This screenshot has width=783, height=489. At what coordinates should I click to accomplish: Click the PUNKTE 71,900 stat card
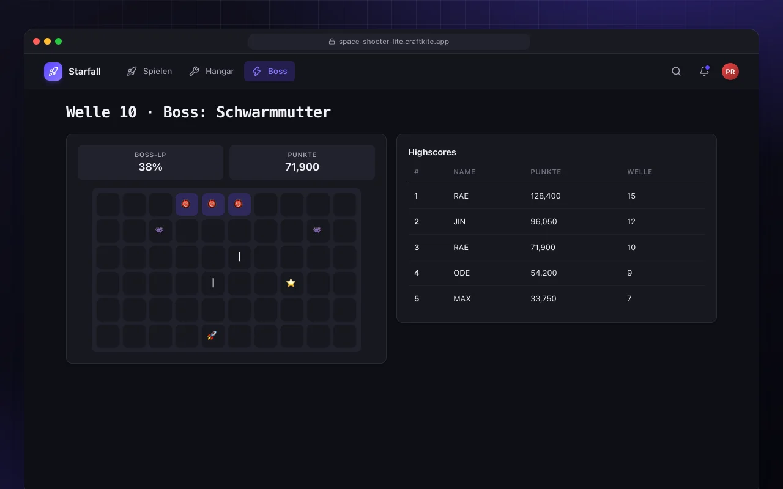click(x=302, y=163)
